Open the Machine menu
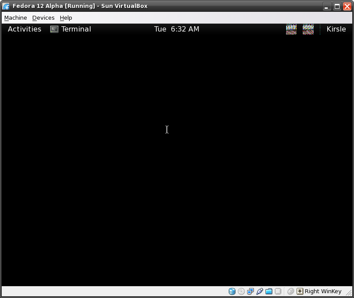 tap(16, 18)
